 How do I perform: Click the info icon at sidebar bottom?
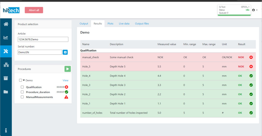tap(6, 130)
